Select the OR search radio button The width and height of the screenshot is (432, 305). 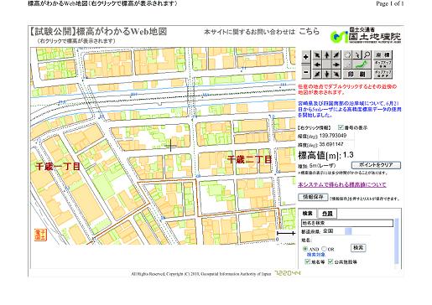pyautogui.click(x=324, y=249)
